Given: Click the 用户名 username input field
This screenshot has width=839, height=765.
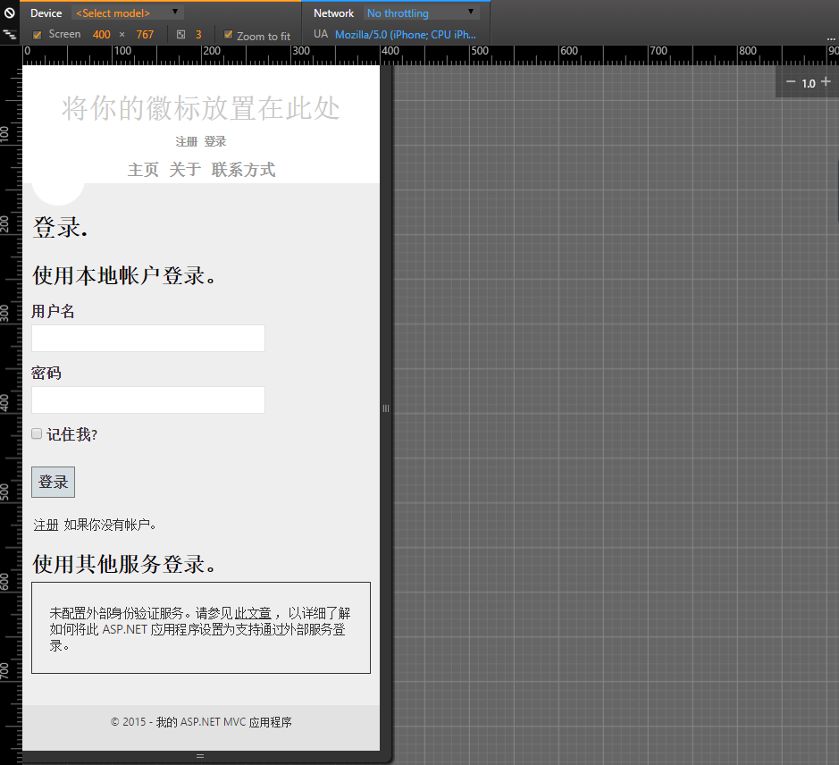Looking at the screenshot, I should coord(148,339).
